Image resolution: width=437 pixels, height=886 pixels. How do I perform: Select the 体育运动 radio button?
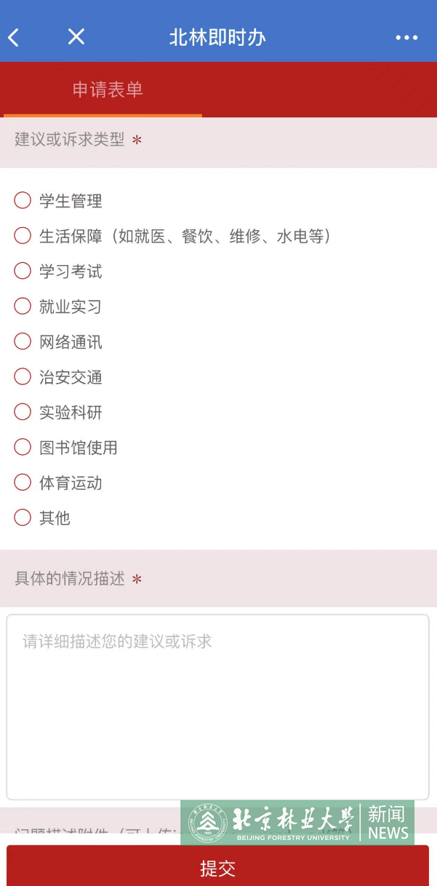23,483
